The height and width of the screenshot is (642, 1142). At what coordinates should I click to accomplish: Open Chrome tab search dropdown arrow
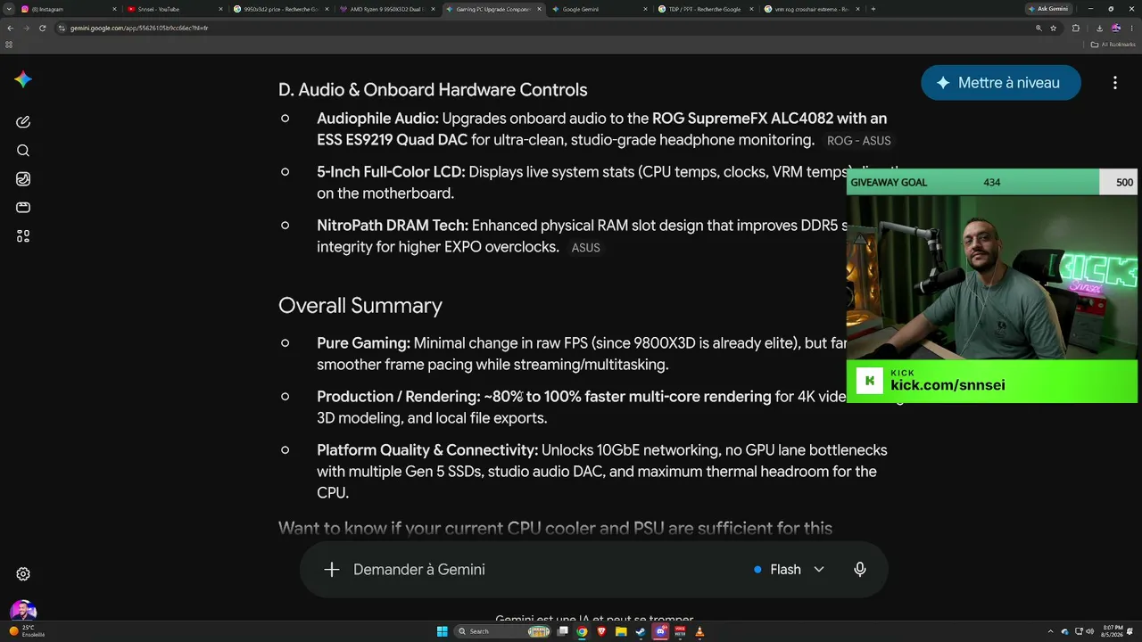[x=10, y=9]
